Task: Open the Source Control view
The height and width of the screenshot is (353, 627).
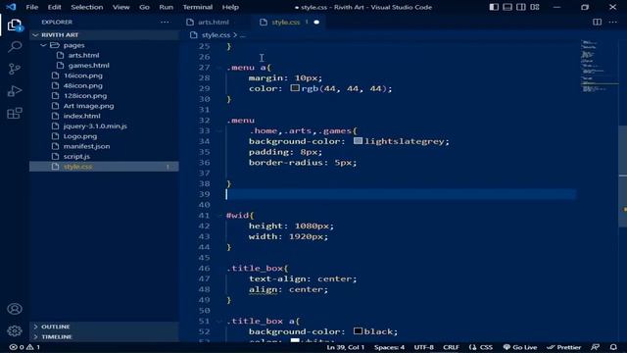Action: tap(15, 69)
